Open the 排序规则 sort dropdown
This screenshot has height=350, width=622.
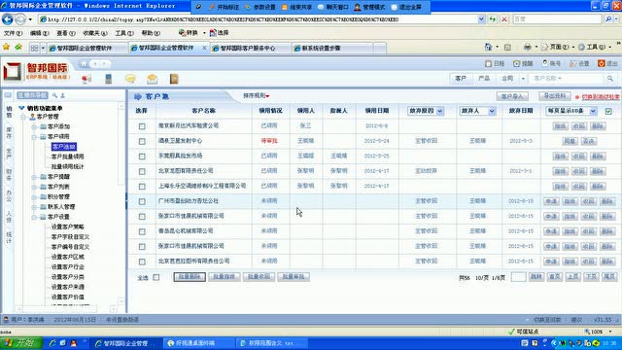point(257,95)
